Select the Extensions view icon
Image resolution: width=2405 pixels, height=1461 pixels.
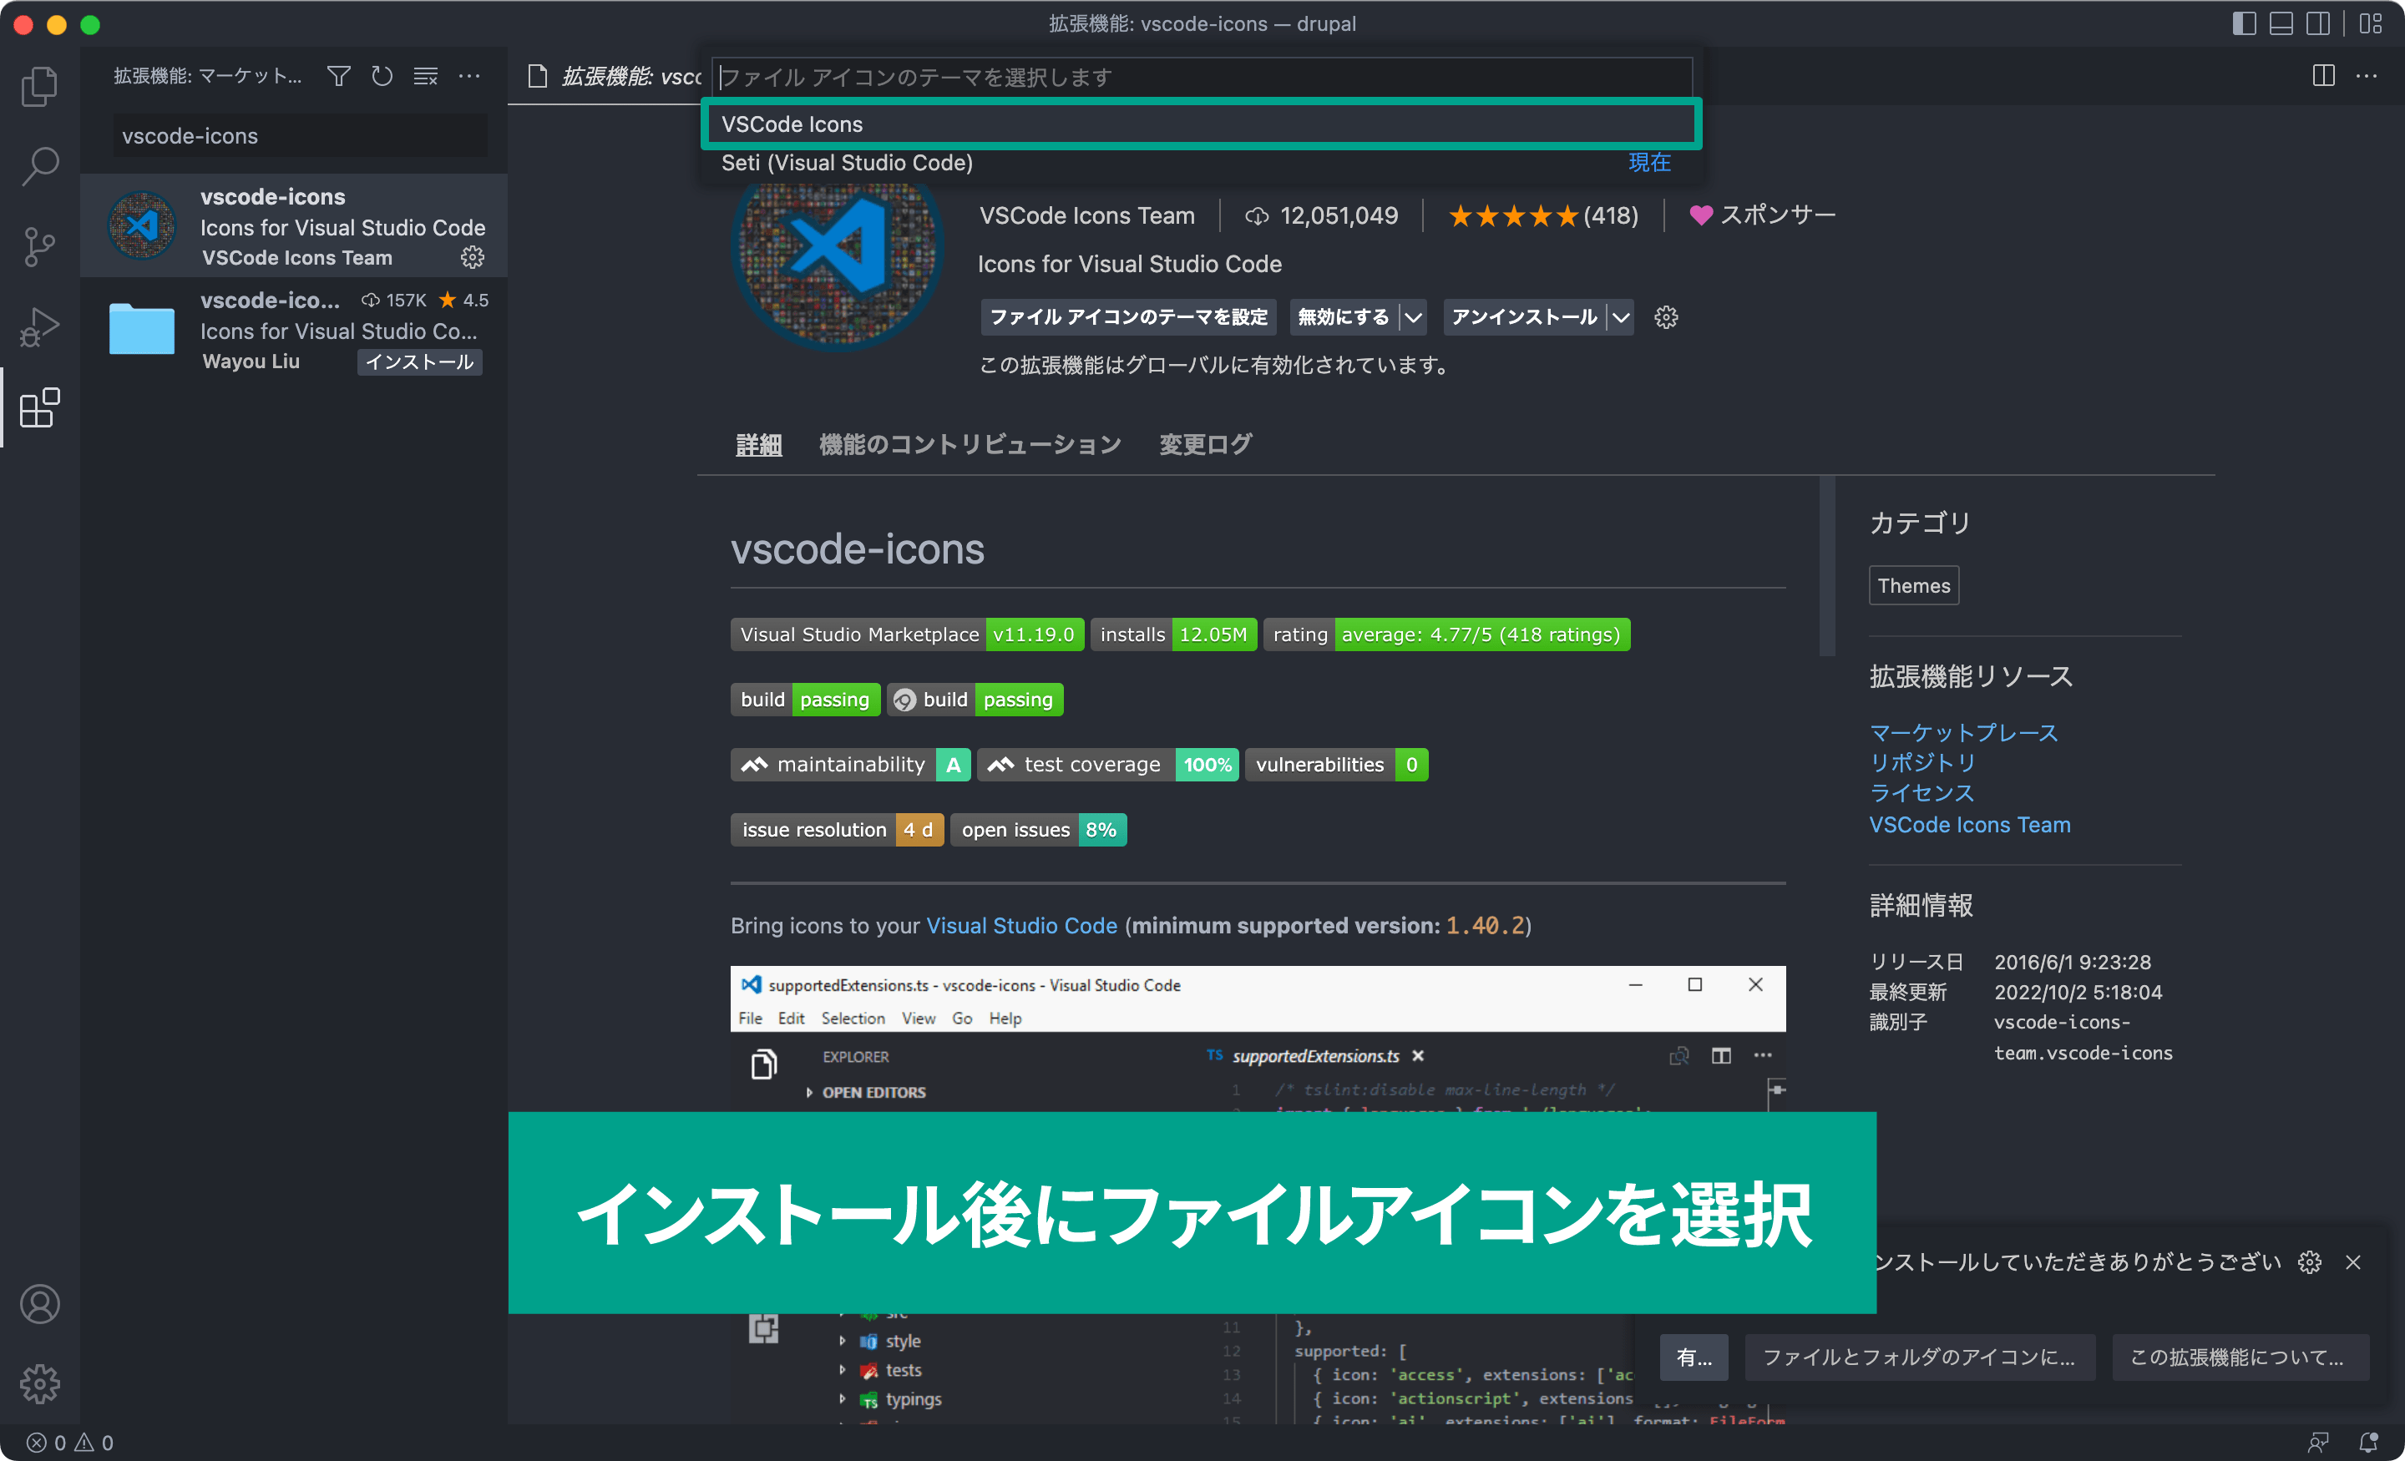pyautogui.click(x=40, y=407)
